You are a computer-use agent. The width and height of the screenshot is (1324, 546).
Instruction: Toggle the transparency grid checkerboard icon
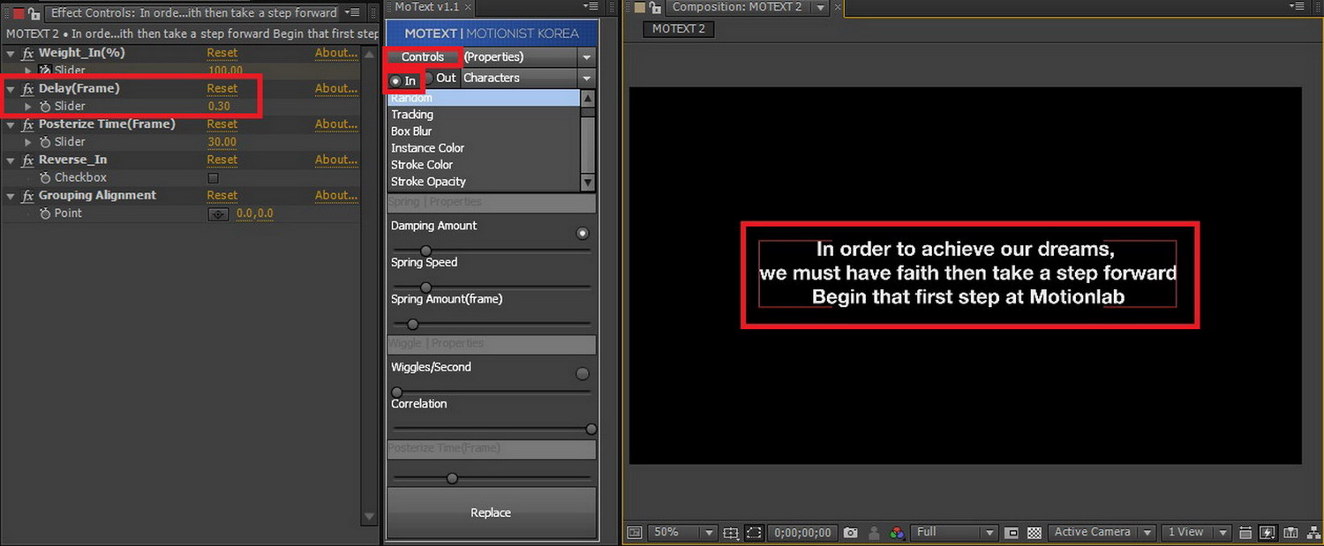[1034, 533]
